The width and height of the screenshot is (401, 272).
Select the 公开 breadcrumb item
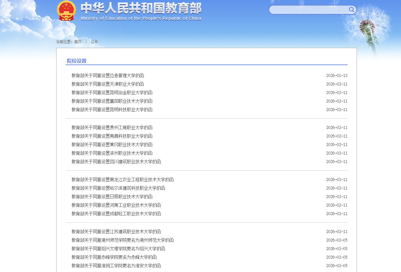tap(94, 41)
